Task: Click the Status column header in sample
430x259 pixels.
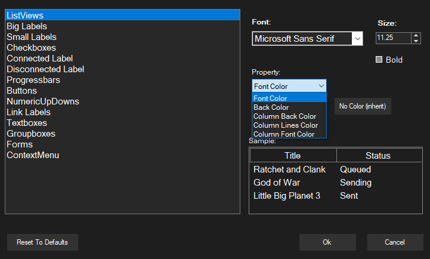Action: point(378,156)
